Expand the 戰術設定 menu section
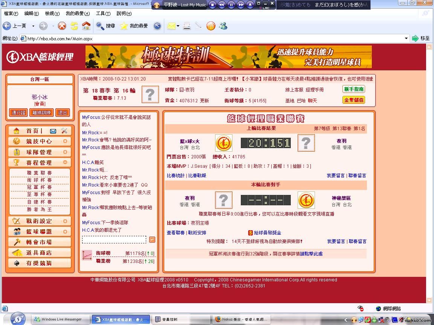The image size is (434, 325). click(65, 221)
